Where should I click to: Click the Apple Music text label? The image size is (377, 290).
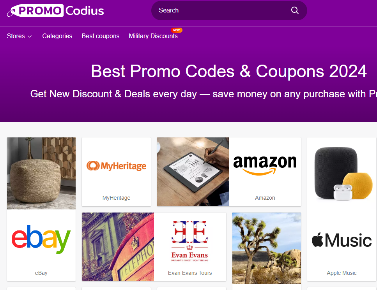point(342,273)
